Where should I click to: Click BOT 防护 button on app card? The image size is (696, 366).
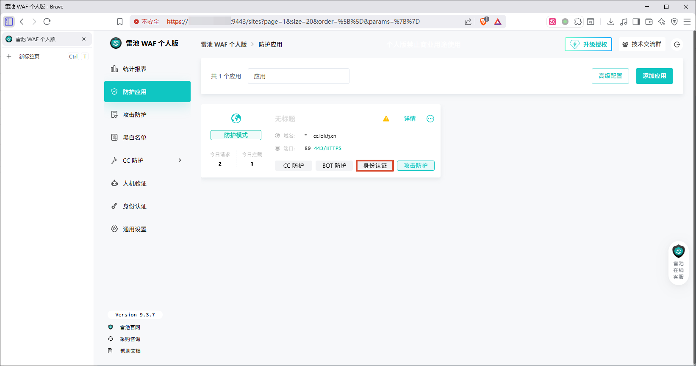click(334, 166)
